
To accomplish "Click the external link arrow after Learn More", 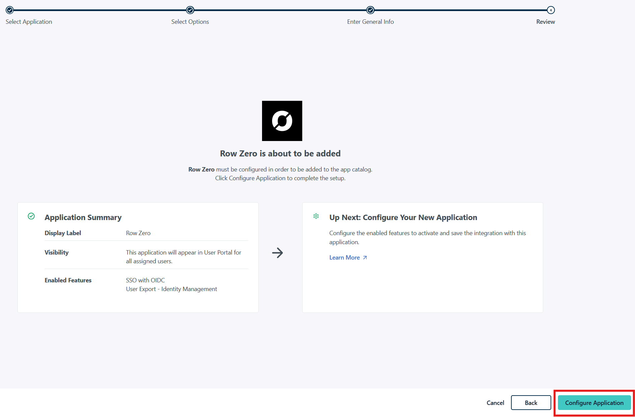I will pos(365,258).
